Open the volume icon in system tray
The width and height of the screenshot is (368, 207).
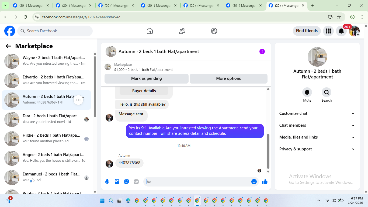[334, 201]
